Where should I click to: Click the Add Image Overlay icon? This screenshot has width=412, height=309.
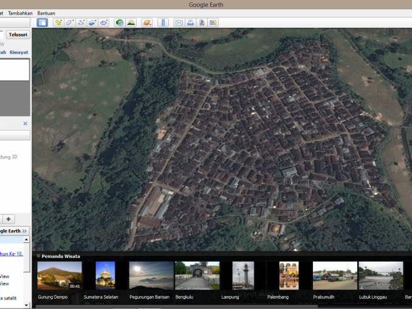click(x=92, y=22)
